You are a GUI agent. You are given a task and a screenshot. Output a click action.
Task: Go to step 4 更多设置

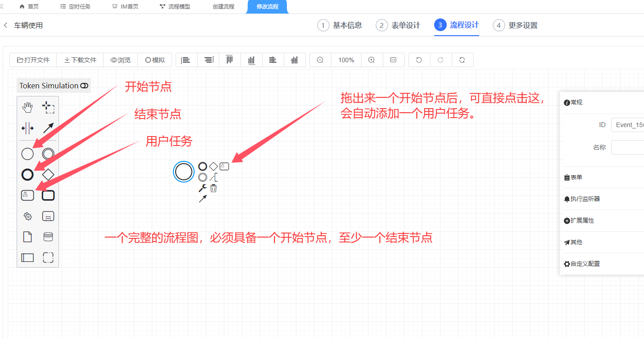[515, 25]
